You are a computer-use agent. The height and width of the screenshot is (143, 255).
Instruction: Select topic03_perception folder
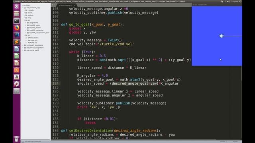36,30
